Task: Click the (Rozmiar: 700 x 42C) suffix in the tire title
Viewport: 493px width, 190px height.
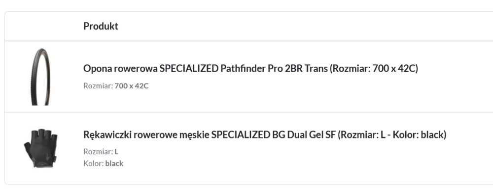Action: 374,68
